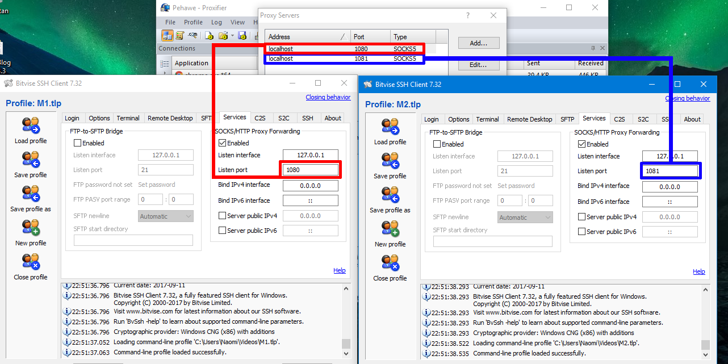Click folder-with-gear toolbar icon in Proxifier
This screenshot has width=728, height=364.
223,36
